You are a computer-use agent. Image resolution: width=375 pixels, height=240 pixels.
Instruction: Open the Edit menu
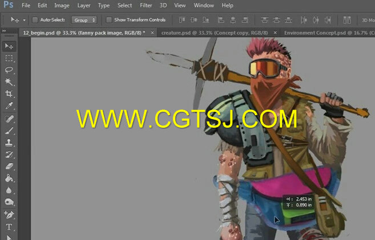42,5
